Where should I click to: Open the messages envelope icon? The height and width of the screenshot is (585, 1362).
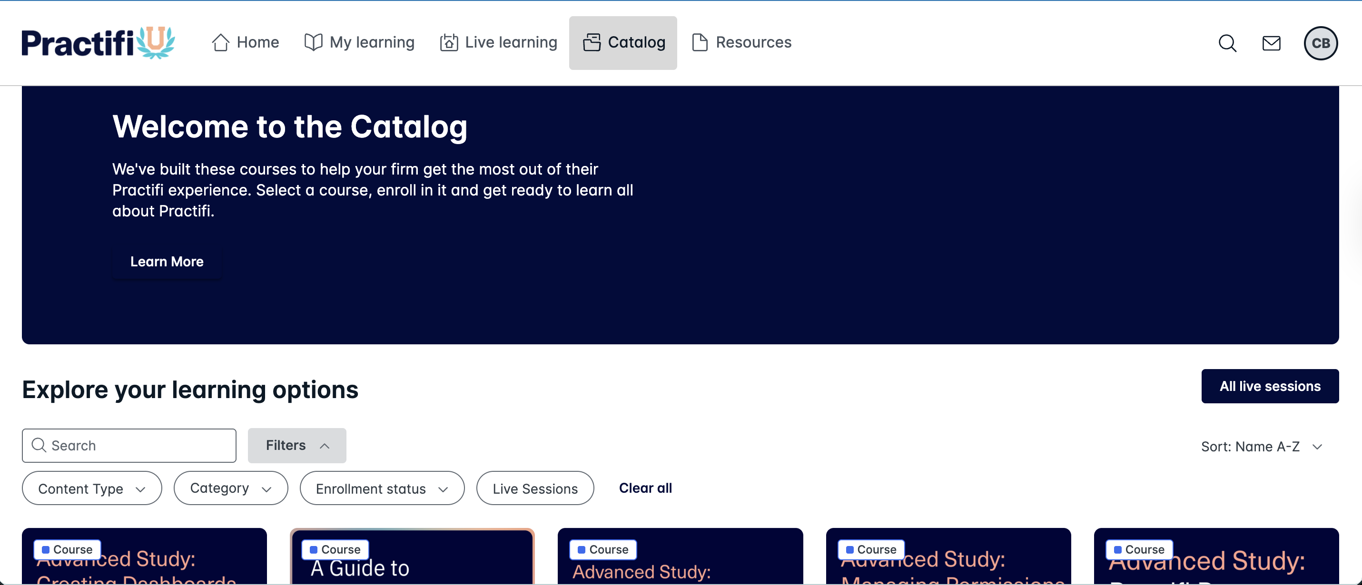point(1271,43)
